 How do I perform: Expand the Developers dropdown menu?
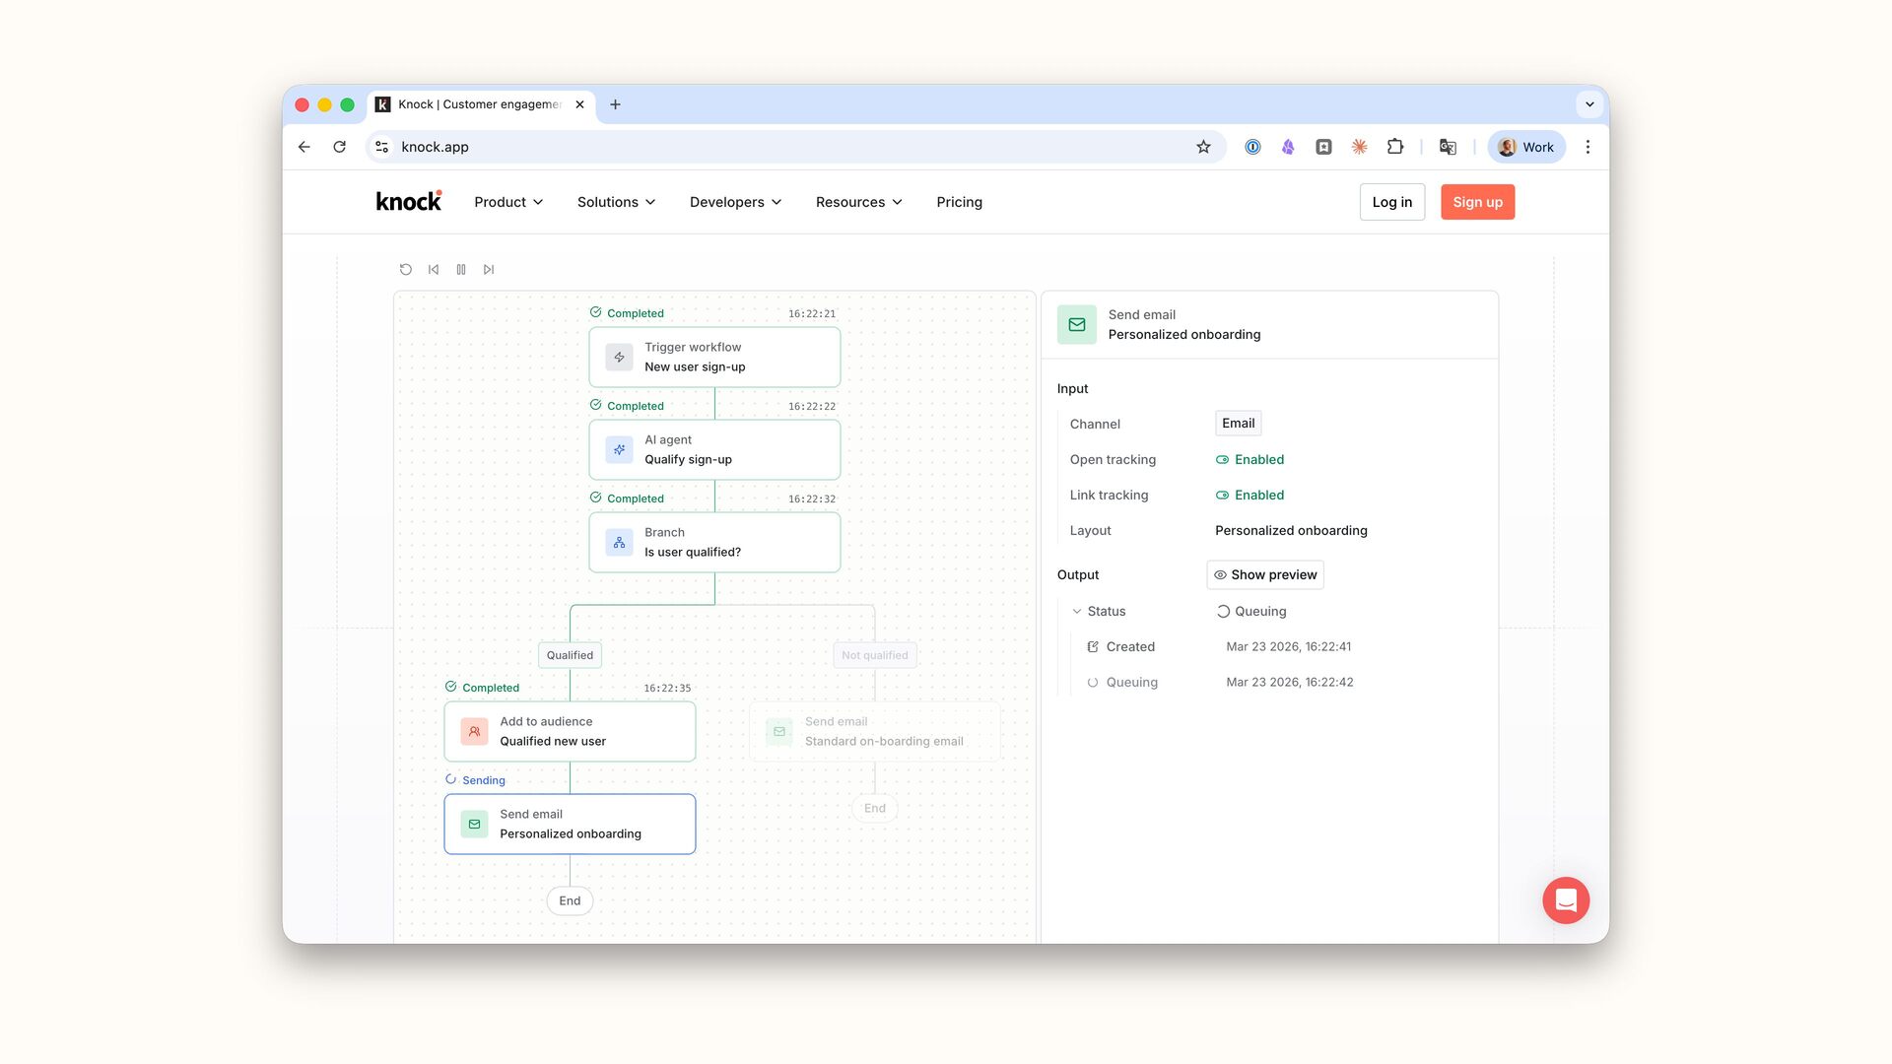[x=735, y=202]
